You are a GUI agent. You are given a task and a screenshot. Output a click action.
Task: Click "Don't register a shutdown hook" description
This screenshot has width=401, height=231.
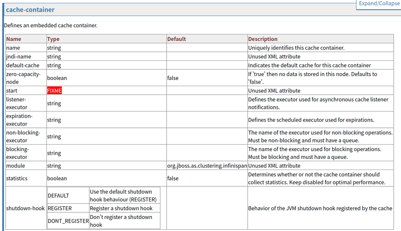121,221
